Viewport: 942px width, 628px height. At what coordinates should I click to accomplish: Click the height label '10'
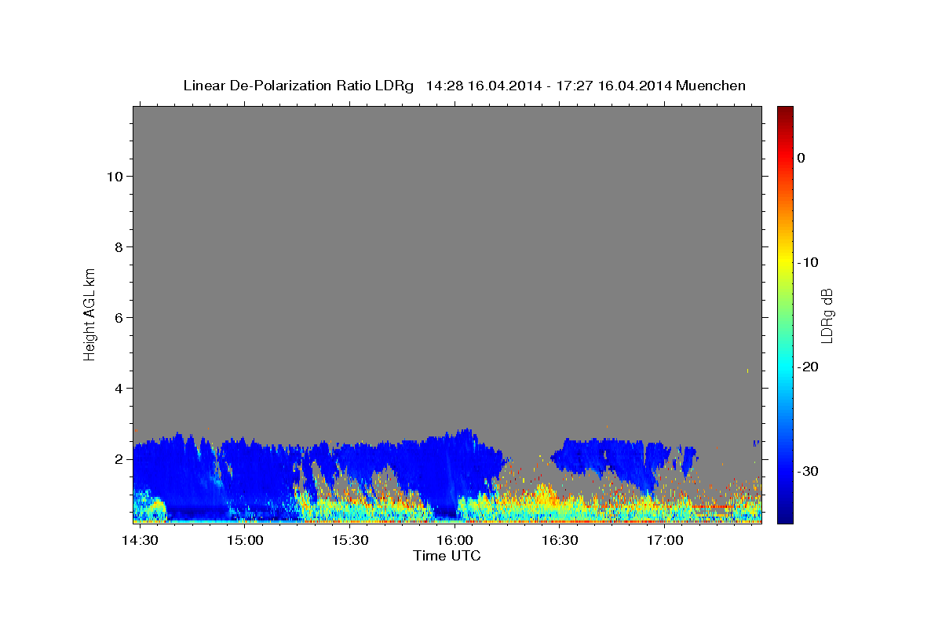(x=115, y=177)
